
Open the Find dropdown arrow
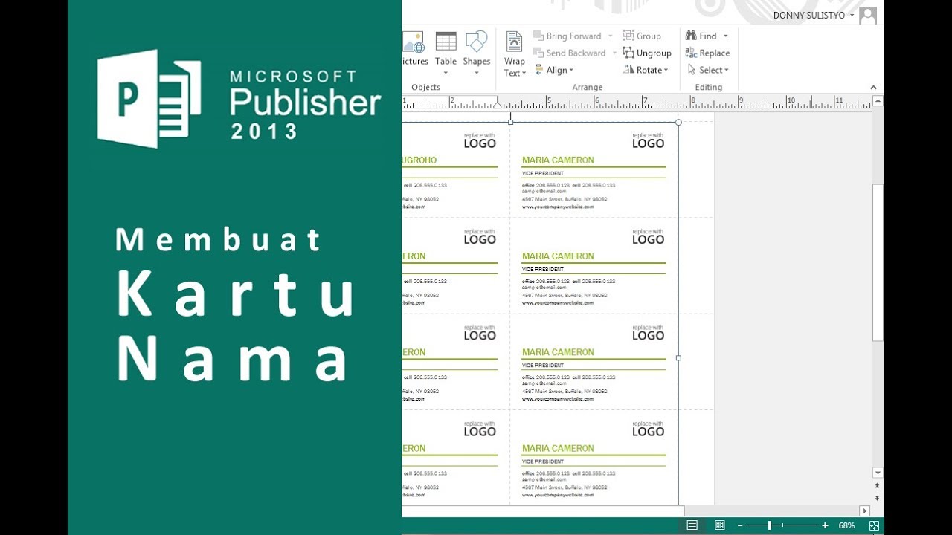tap(726, 36)
